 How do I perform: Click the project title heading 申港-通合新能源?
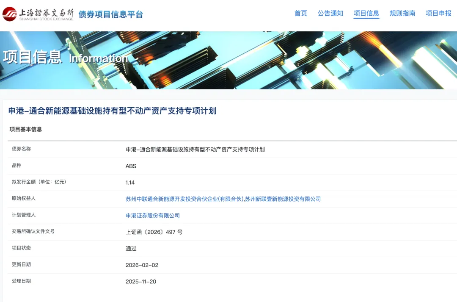tap(112, 111)
